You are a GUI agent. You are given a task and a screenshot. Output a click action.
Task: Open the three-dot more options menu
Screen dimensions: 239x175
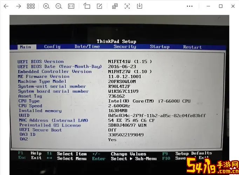[190, 6]
